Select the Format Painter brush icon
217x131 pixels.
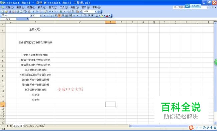[x=45, y=12]
